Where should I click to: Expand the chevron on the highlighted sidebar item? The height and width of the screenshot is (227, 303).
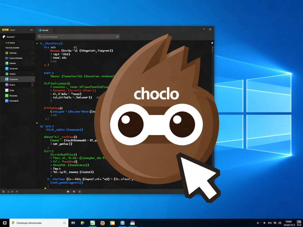(32, 79)
